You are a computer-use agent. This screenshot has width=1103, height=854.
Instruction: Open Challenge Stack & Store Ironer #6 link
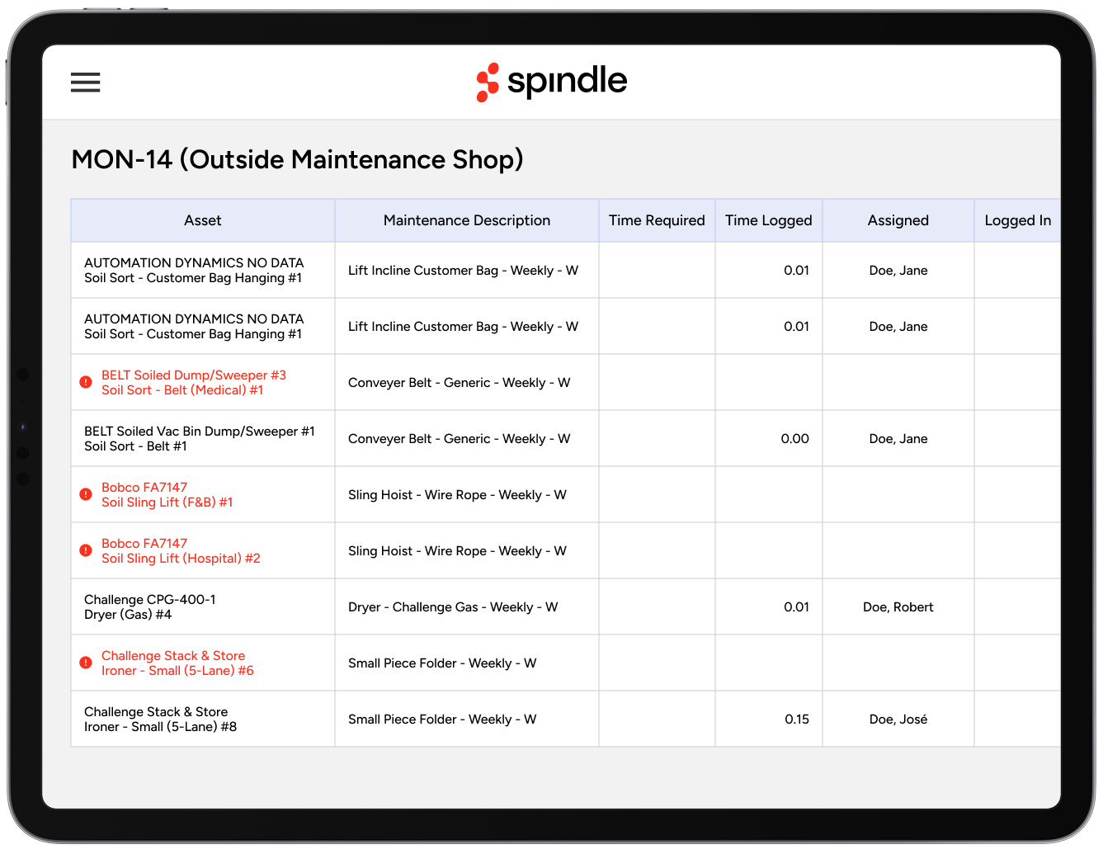click(177, 663)
